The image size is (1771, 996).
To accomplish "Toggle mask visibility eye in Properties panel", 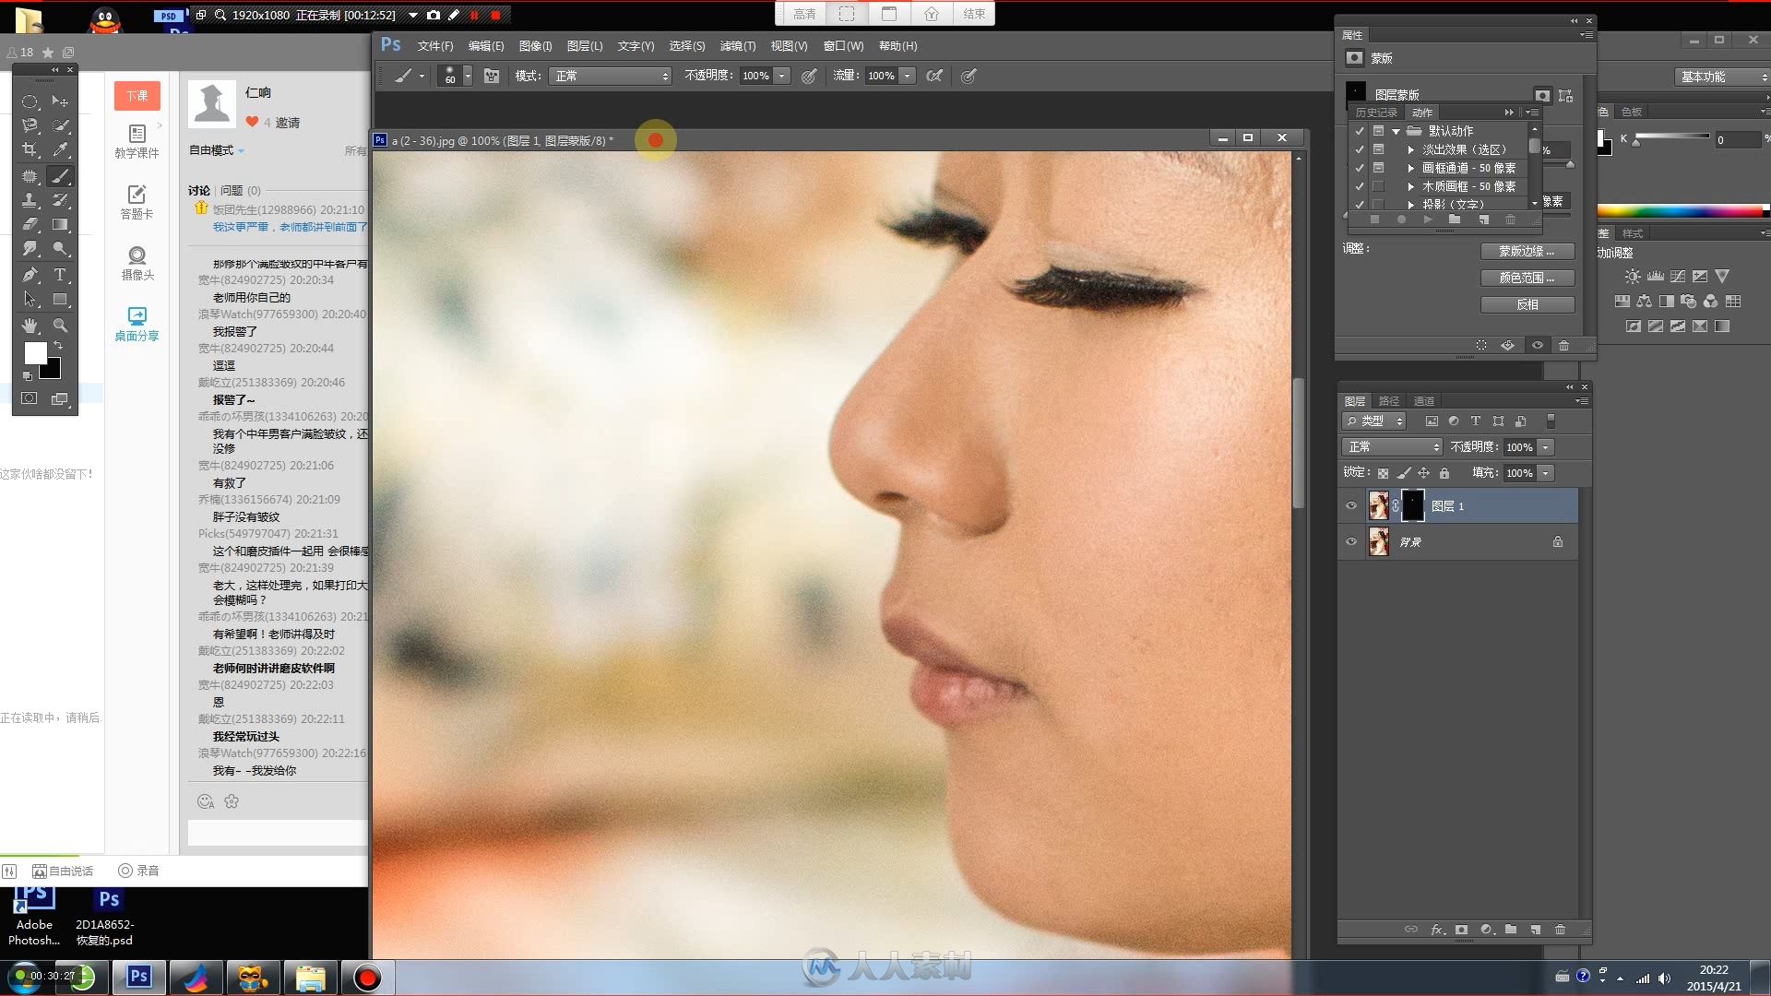I will coord(1538,345).
